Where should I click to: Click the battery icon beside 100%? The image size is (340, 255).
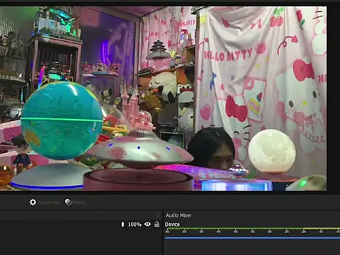pyautogui.click(x=123, y=225)
